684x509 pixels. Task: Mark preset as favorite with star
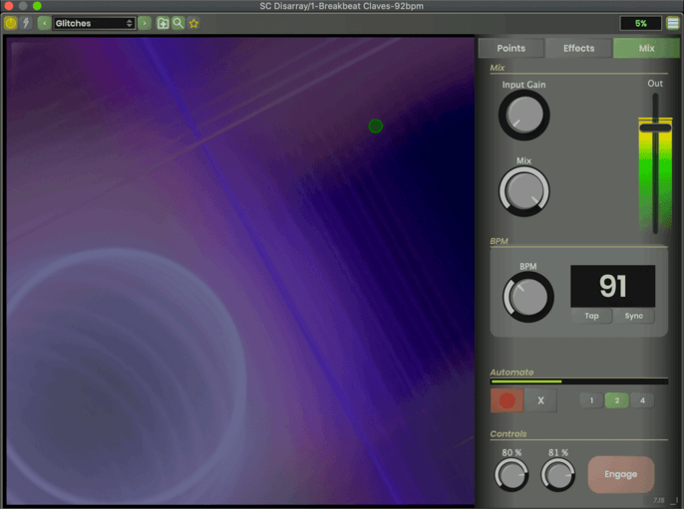193,23
